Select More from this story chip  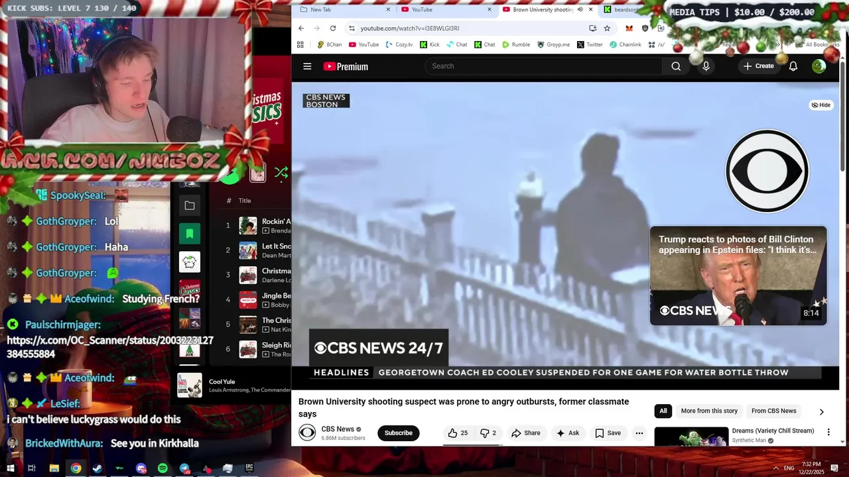click(709, 411)
